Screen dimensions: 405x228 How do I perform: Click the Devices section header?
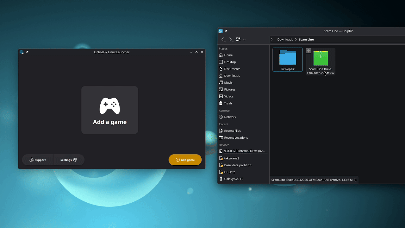pos(224,145)
